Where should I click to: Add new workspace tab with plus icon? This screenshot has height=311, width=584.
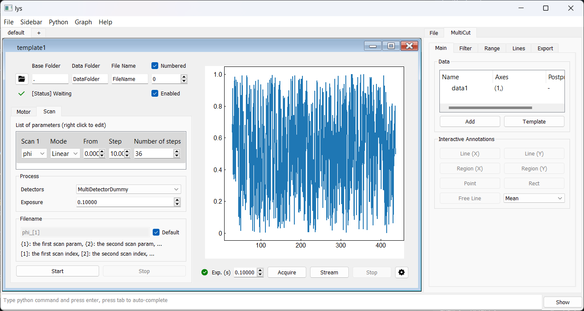[39, 33]
